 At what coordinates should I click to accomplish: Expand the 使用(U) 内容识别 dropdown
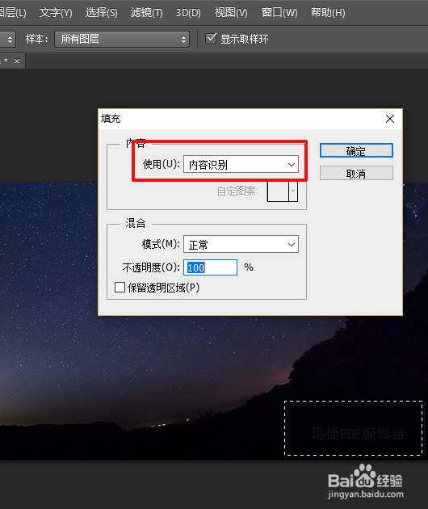[241, 164]
